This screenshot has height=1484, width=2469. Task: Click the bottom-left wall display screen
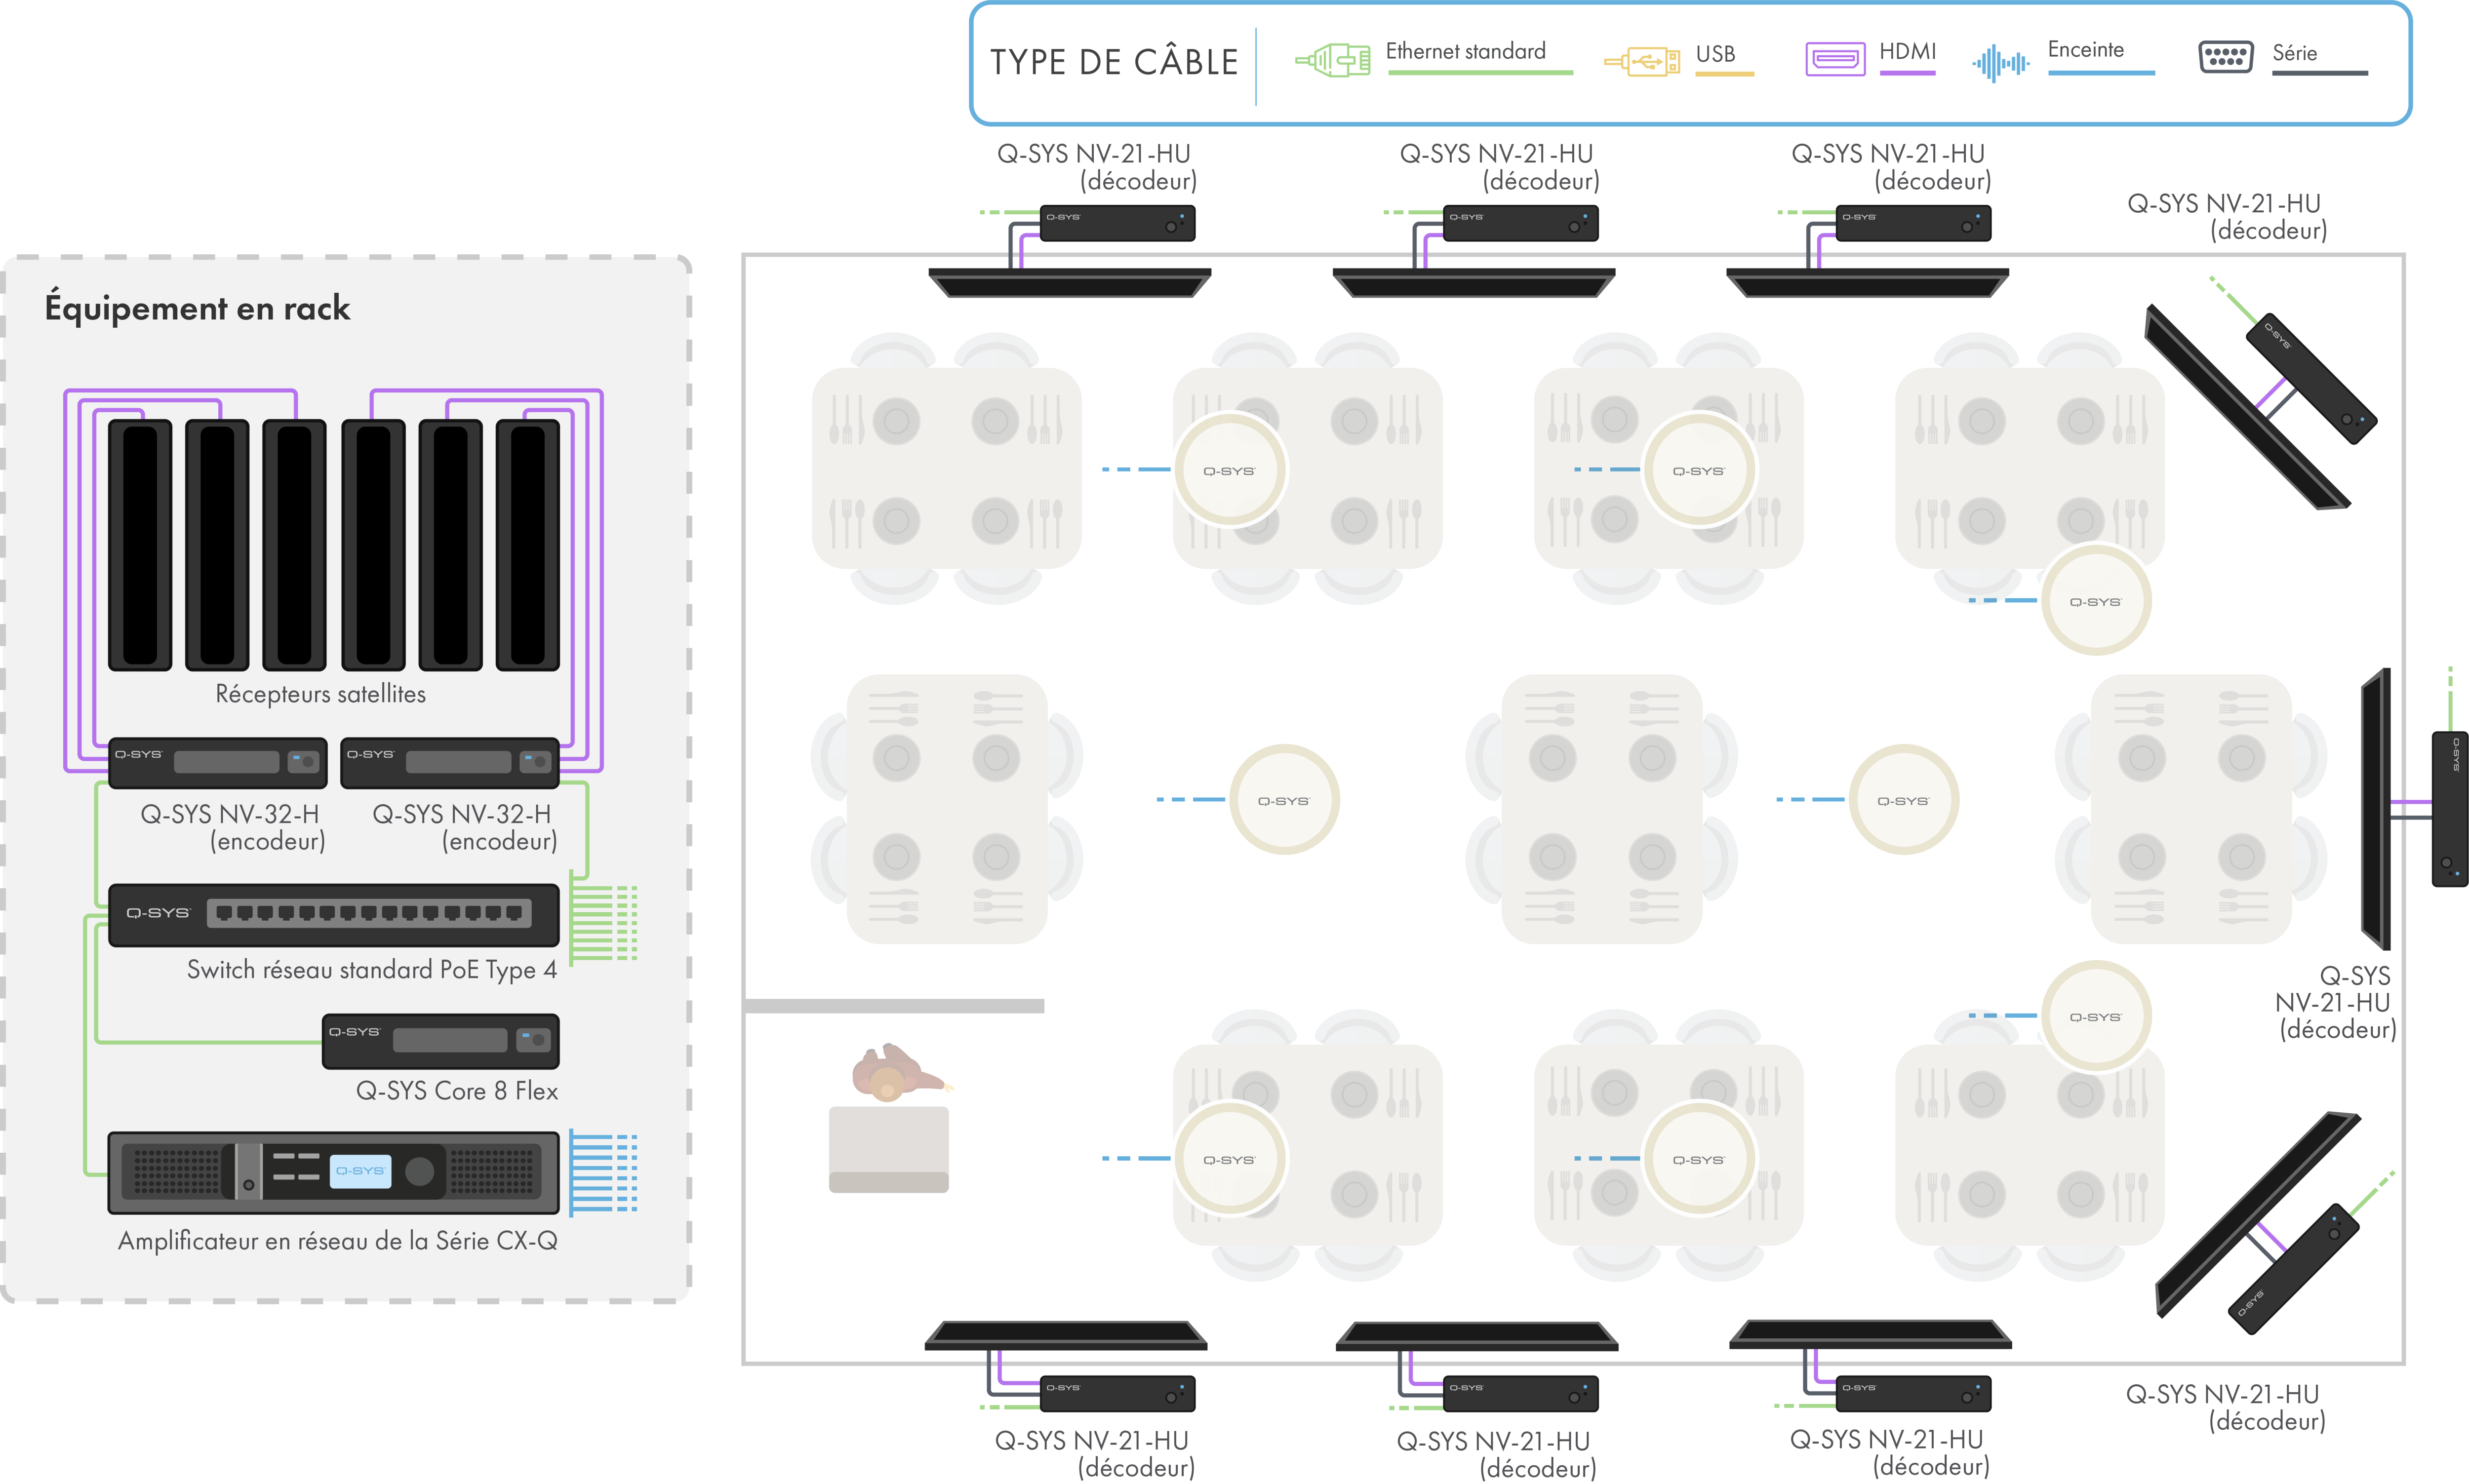click(1065, 1335)
